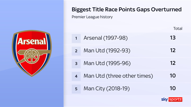This screenshot has width=191, height=107.
Task: Choose the Man Utd (1995-96) entry
Action: point(107,63)
